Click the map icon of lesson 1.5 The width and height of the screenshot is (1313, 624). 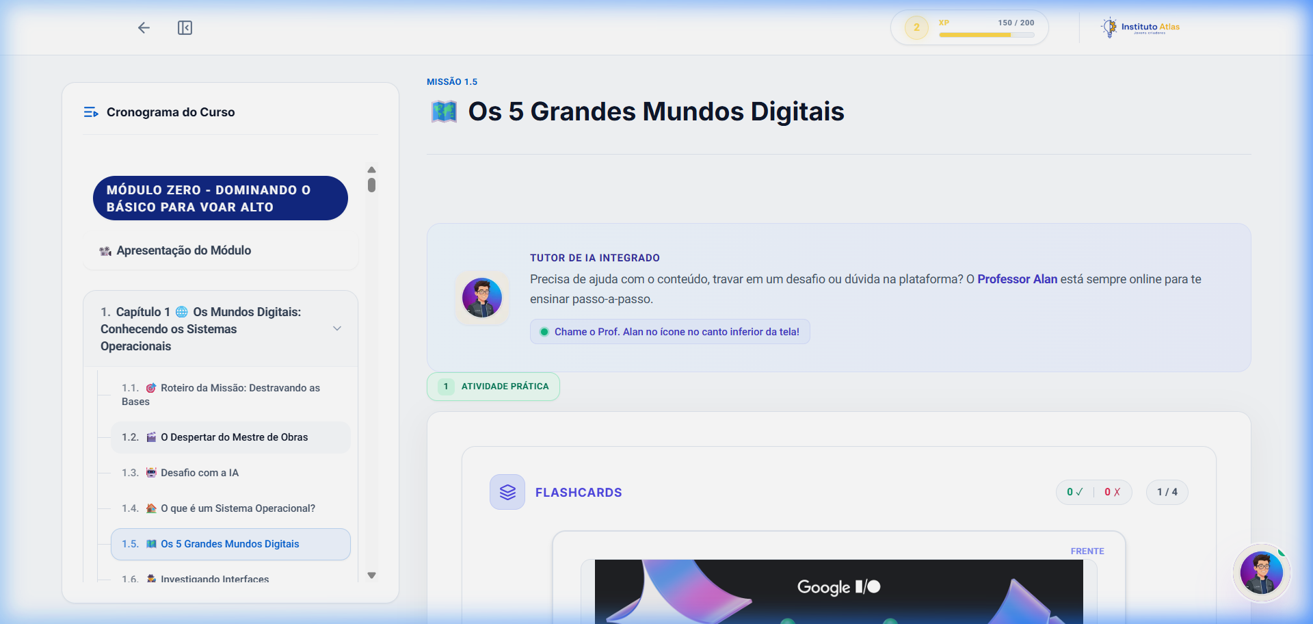(151, 544)
